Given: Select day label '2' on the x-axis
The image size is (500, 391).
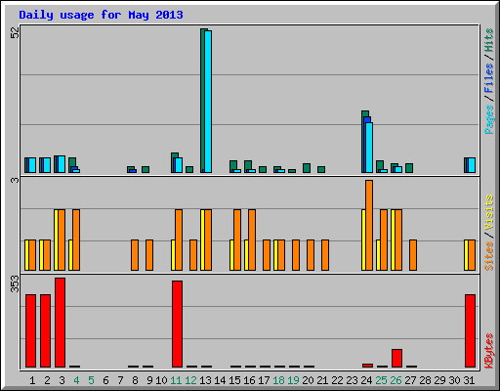Looking at the screenshot, I should pyautogui.click(x=47, y=380).
